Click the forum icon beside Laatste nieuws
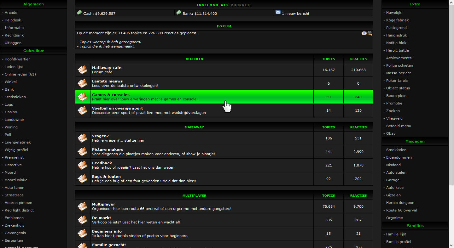 click(83, 83)
